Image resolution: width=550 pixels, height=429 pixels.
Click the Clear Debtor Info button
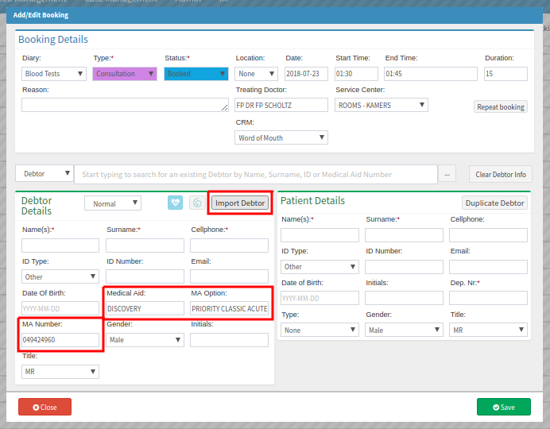tap(500, 174)
